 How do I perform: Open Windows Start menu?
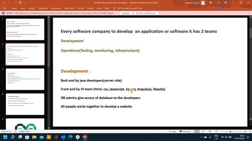5,137
